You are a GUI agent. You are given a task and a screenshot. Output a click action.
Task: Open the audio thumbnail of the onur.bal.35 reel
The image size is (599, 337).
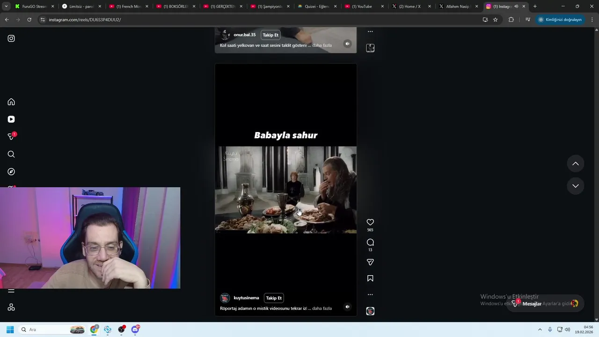click(x=370, y=48)
